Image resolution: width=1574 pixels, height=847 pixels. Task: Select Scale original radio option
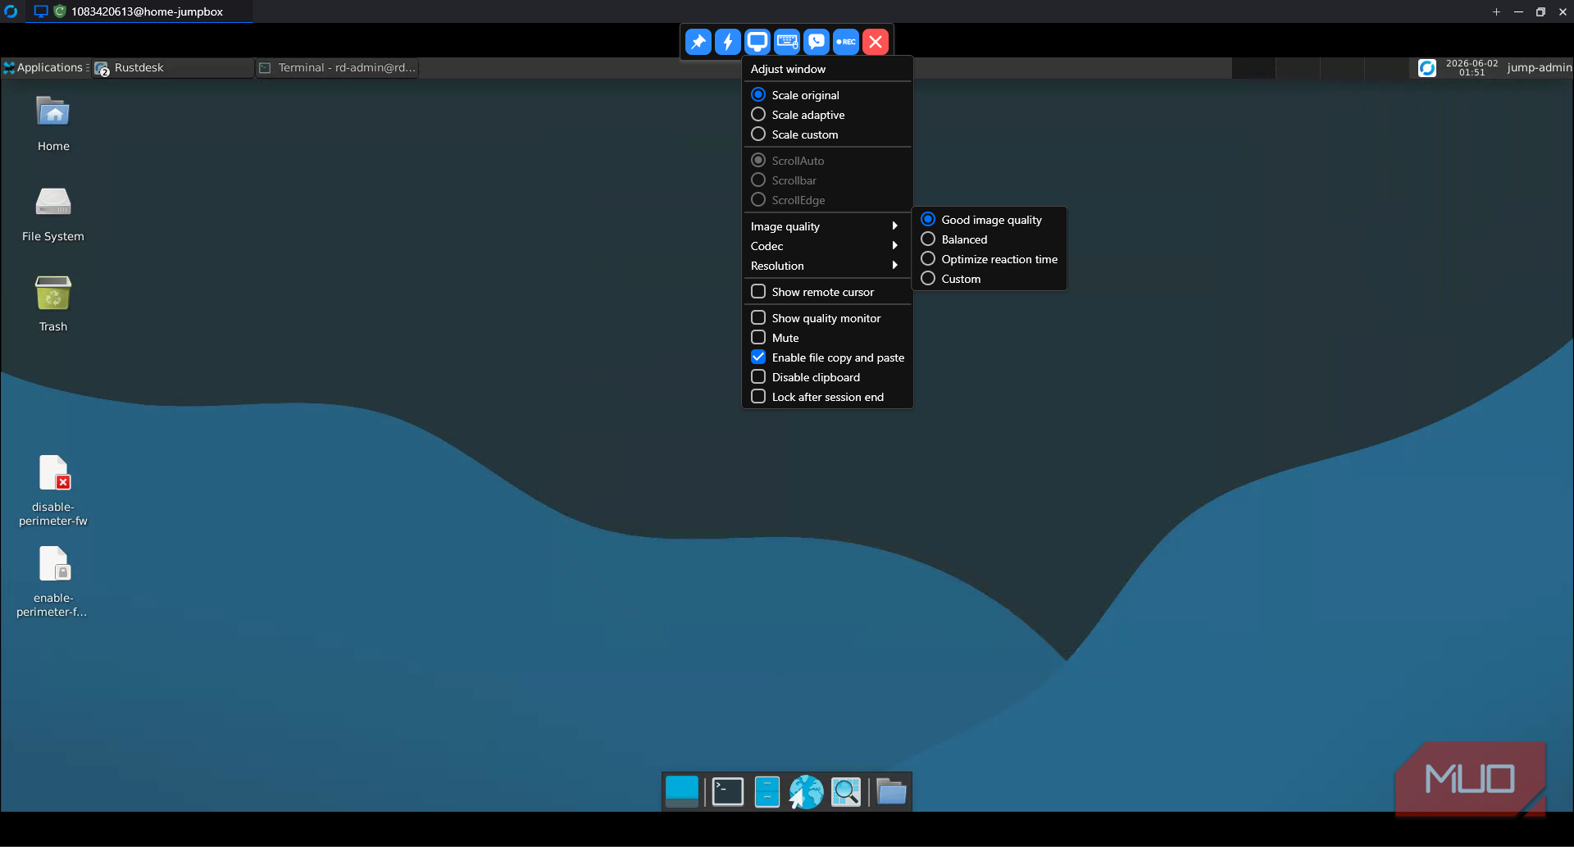pyautogui.click(x=827, y=95)
